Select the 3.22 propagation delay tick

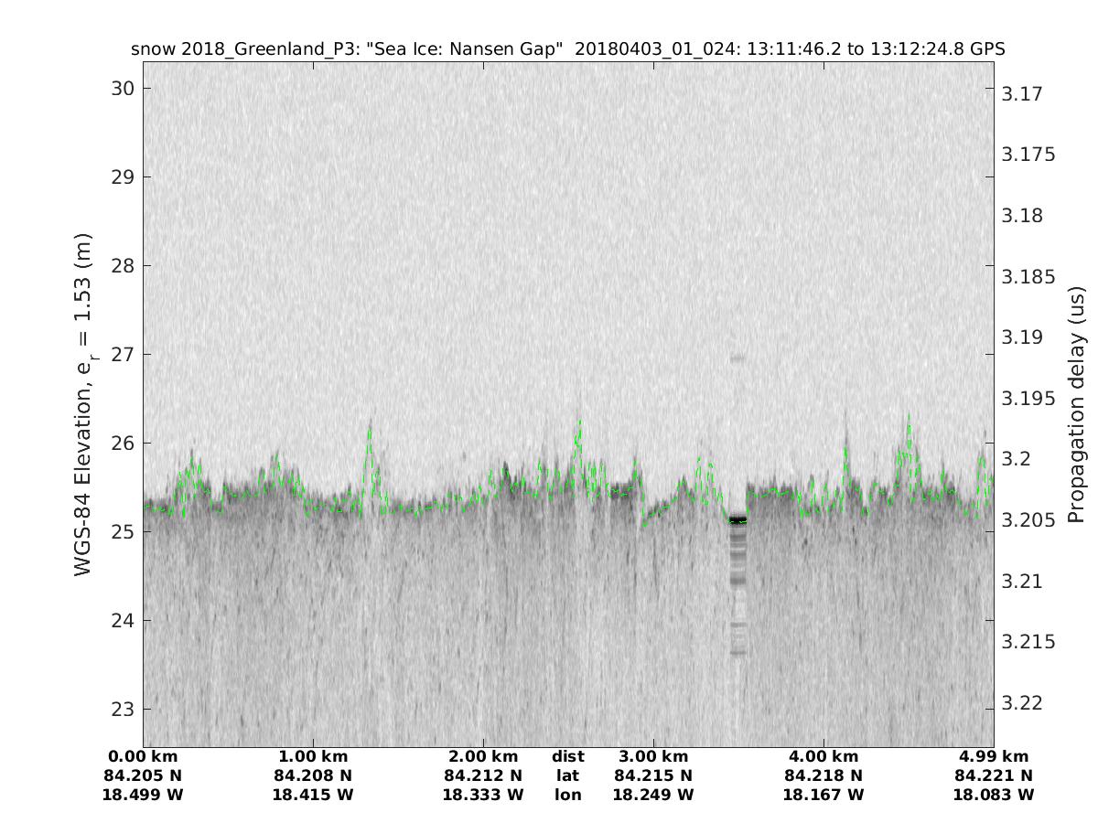click(1022, 702)
